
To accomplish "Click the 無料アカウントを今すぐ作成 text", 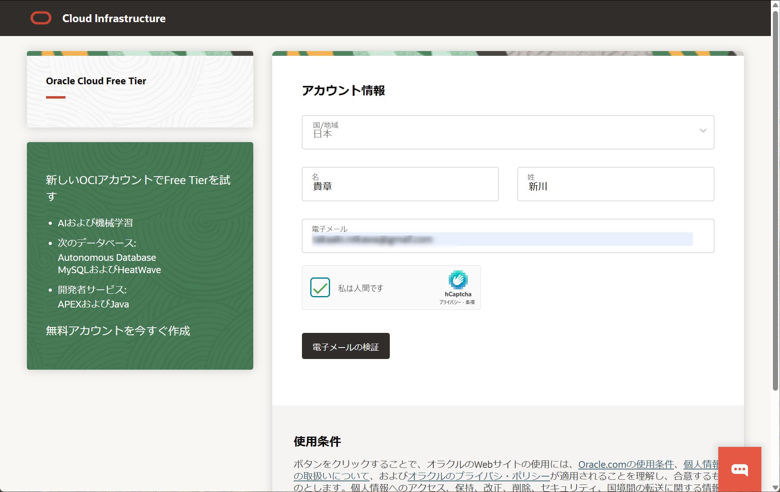I will coord(118,331).
